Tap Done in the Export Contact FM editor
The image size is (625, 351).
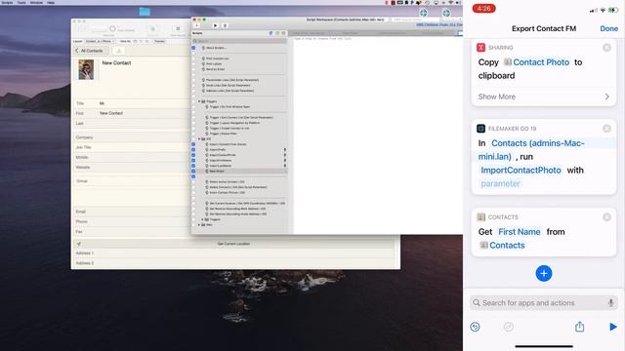pyautogui.click(x=608, y=28)
